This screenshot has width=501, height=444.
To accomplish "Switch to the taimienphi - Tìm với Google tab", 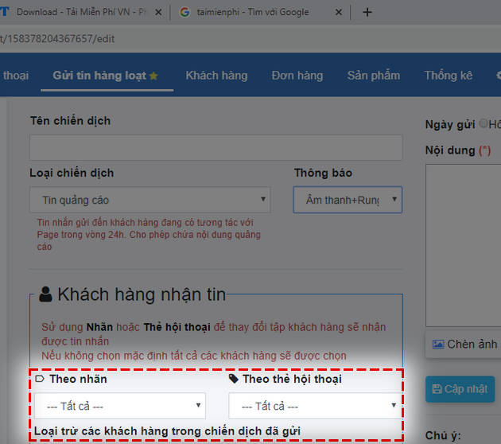I will coord(253,12).
